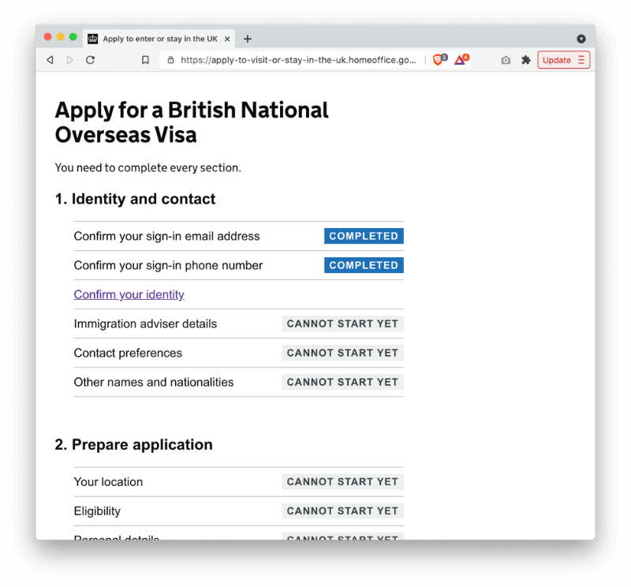Image resolution: width=631 pixels, height=587 pixels.
Task: Click the forward navigation arrow
Action: coord(70,60)
